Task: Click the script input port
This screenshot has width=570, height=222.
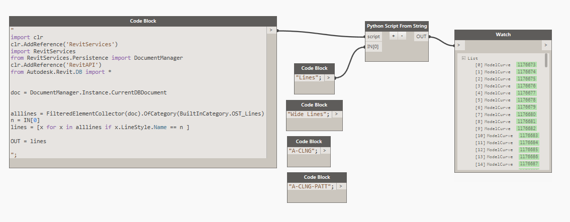Action: [x=373, y=36]
